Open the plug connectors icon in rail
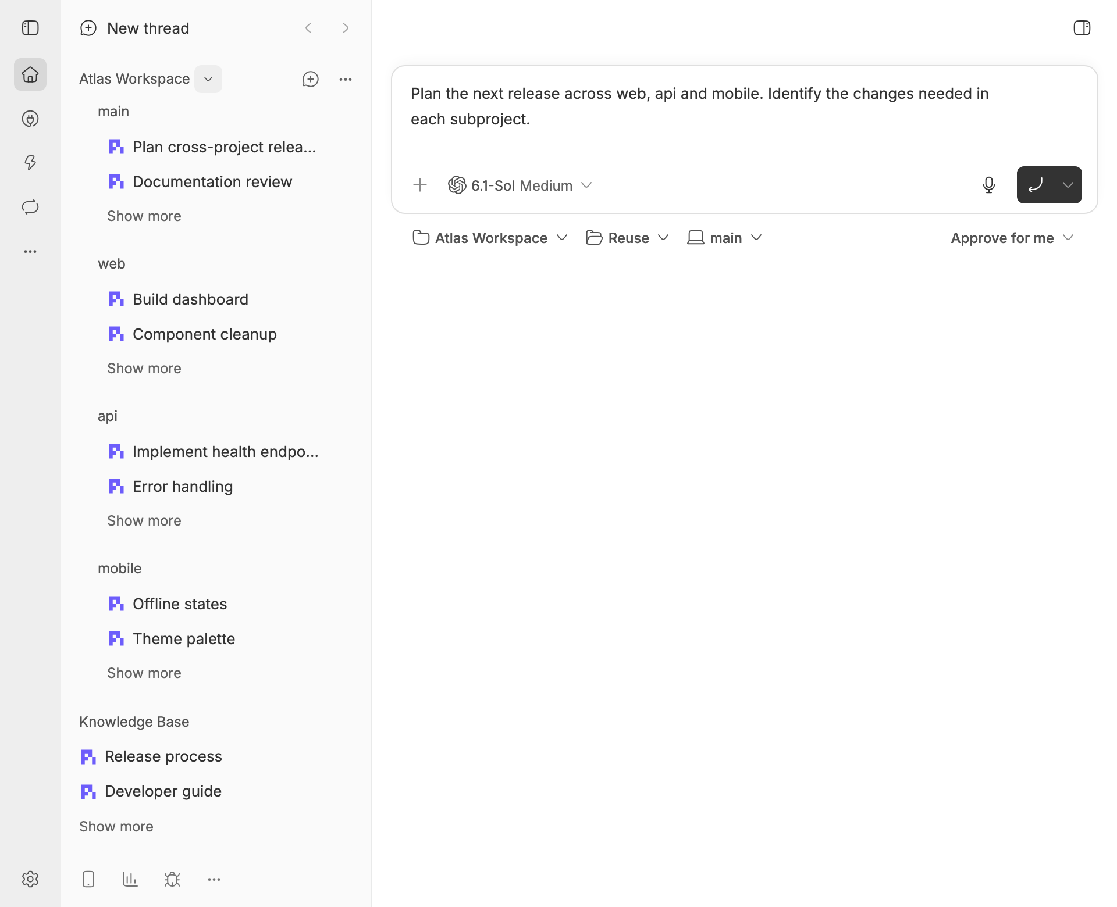Screen dimensions: 1117x907 coord(30,119)
